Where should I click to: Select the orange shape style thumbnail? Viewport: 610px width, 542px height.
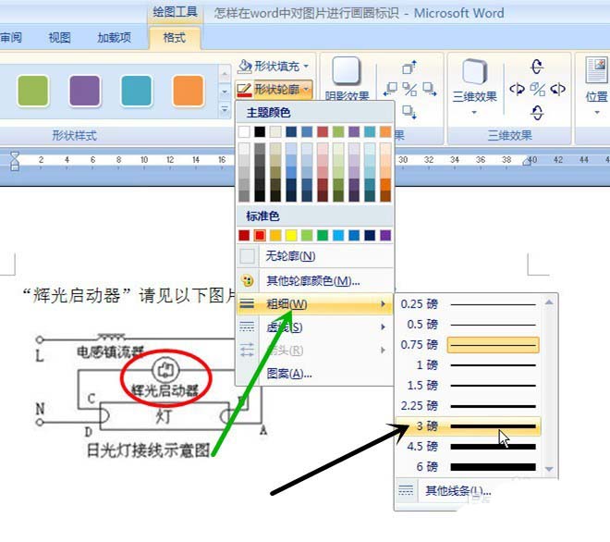click(x=188, y=91)
